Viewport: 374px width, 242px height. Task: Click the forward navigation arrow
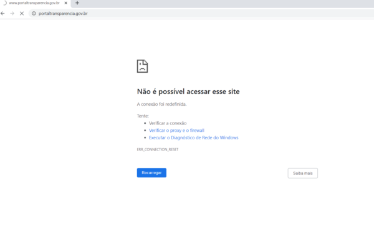12,14
